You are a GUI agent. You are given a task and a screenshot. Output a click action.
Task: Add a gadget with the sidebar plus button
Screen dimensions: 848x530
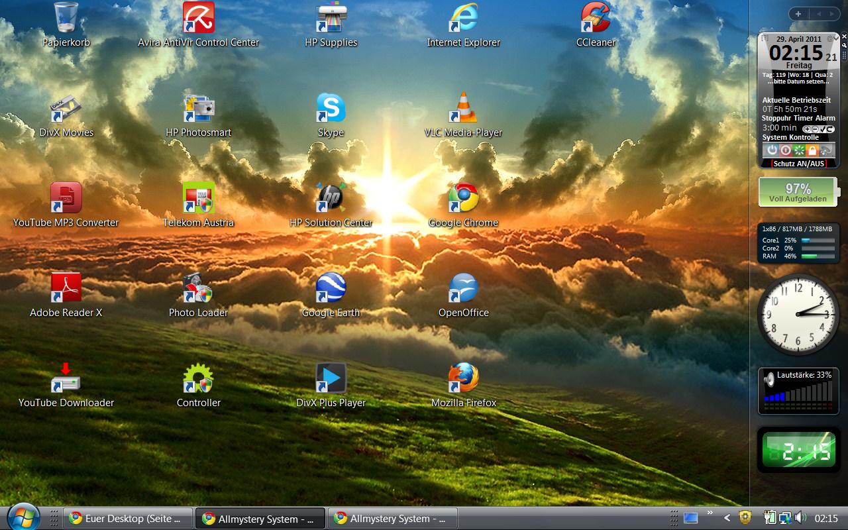pos(798,13)
